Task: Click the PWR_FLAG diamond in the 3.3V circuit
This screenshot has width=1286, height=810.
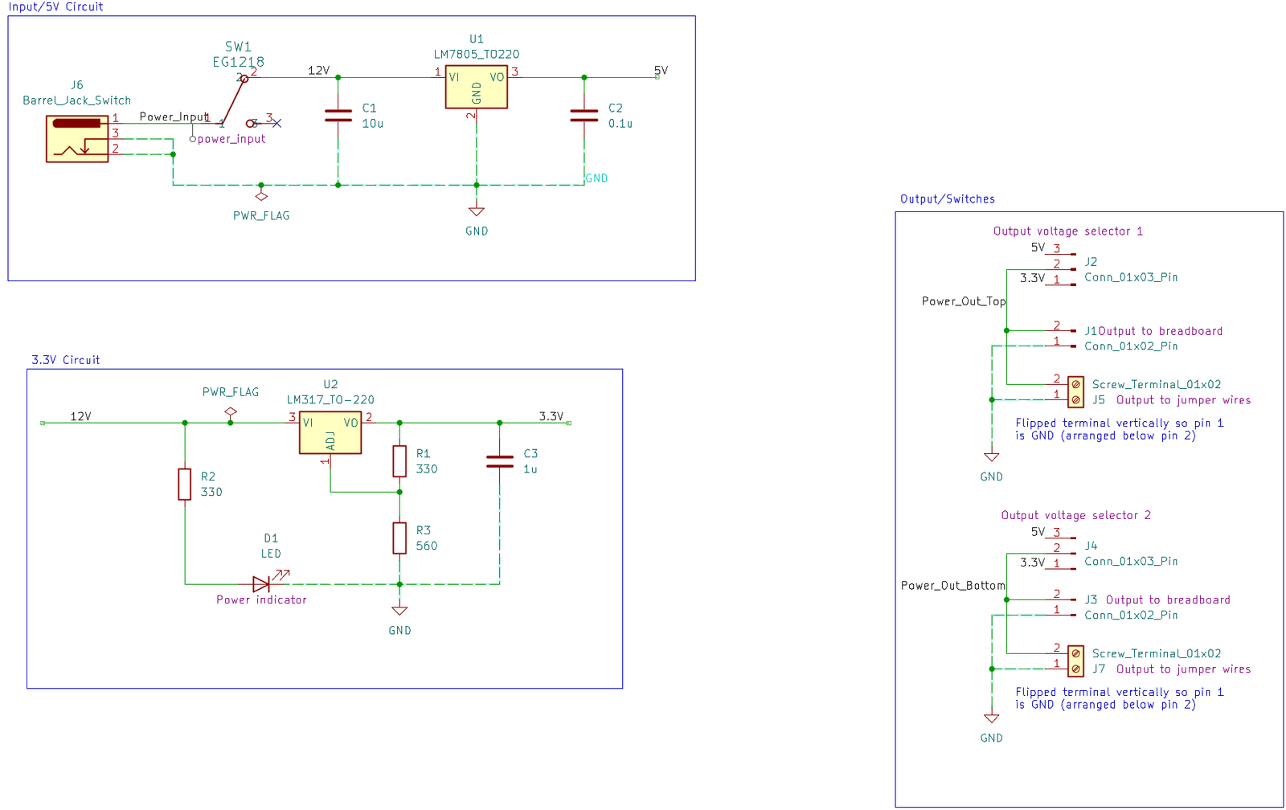Action: (231, 411)
